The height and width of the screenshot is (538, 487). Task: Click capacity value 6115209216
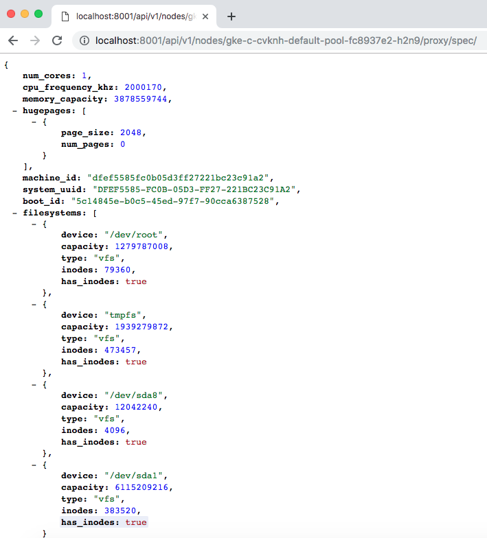(141, 487)
